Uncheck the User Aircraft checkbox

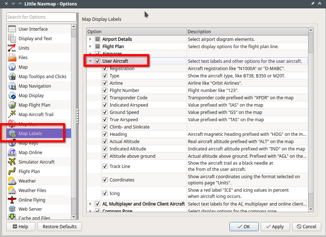click(98, 61)
